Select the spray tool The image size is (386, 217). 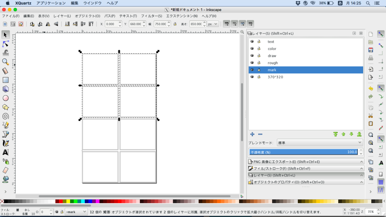[5, 161]
